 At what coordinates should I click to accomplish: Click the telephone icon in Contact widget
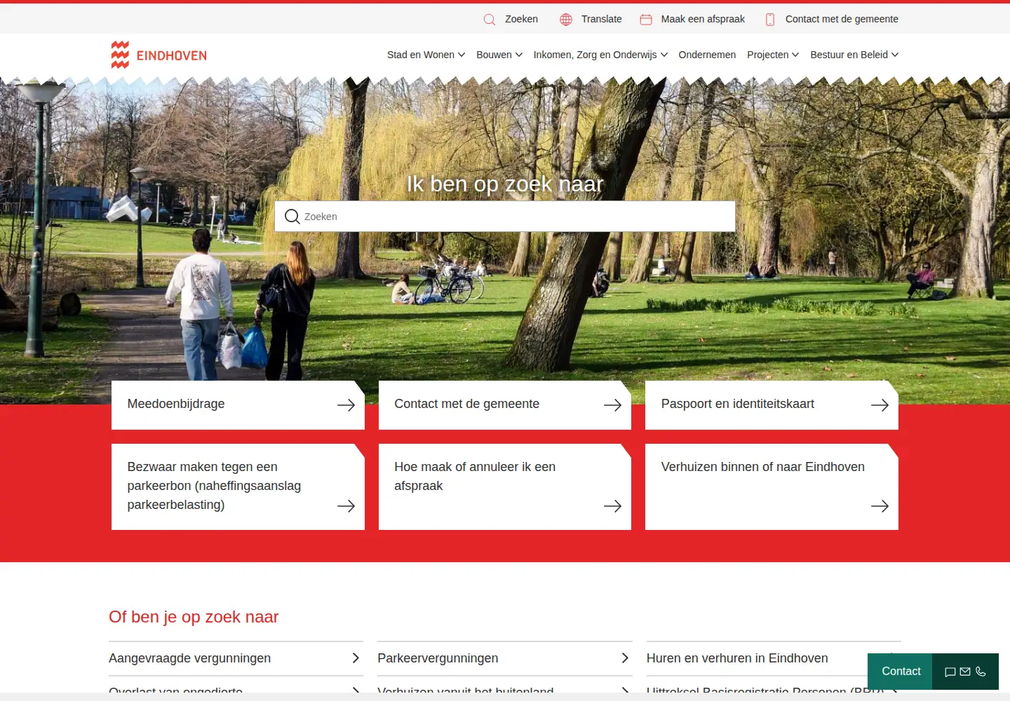click(x=981, y=672)
